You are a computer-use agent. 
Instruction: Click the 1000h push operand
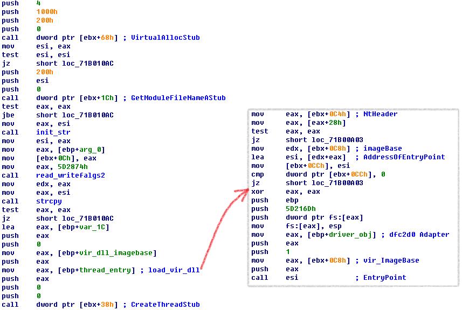pyautogui.click(x=45, y=12)
